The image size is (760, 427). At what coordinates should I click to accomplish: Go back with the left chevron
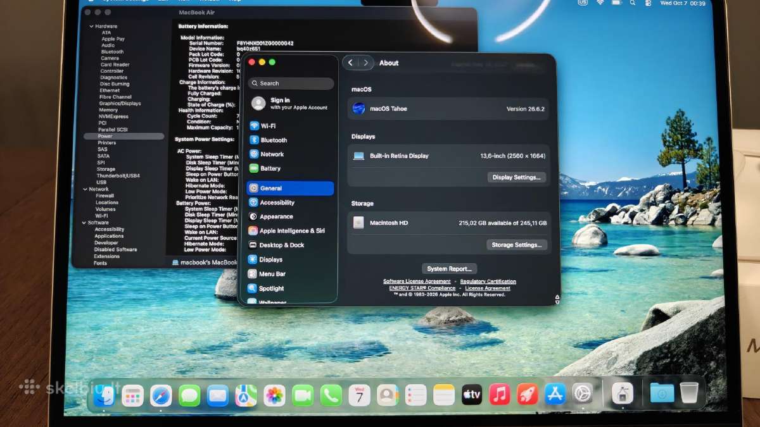[351, 63]
